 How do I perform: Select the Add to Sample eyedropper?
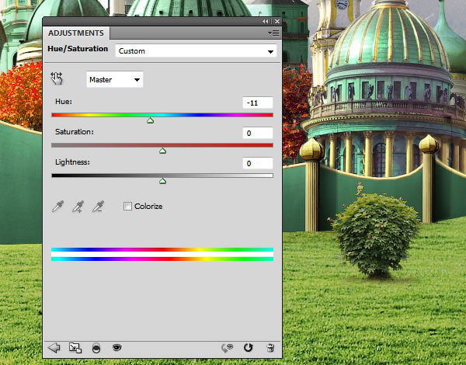pos(78,207)
